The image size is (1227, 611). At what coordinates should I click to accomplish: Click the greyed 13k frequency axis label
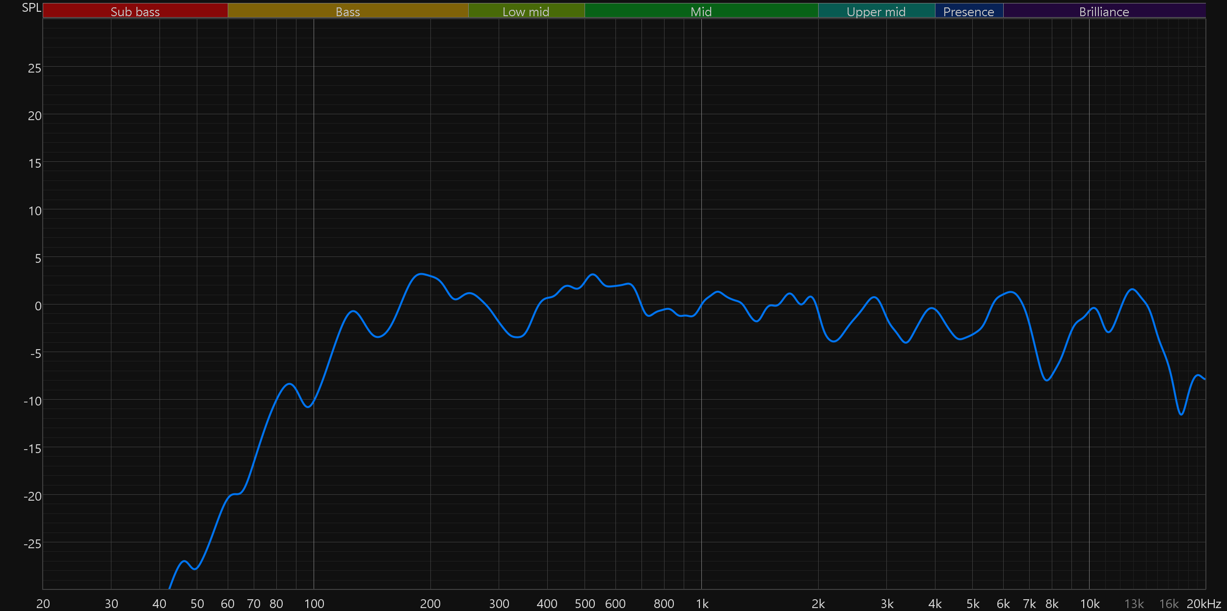point(1134,604)
